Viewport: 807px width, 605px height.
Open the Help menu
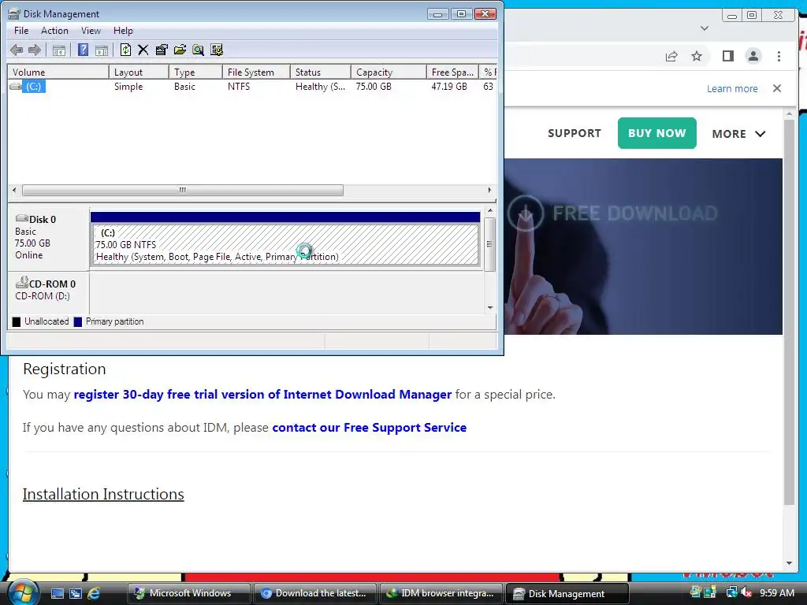click(123, 31)
